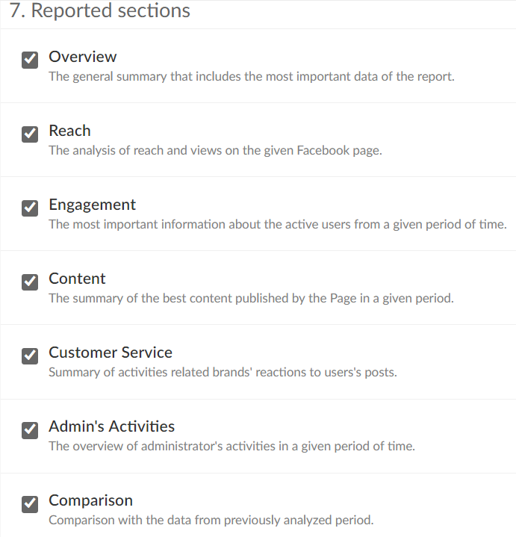
Task: Click the Admin's Activities label
Action: tap(111, 426)
